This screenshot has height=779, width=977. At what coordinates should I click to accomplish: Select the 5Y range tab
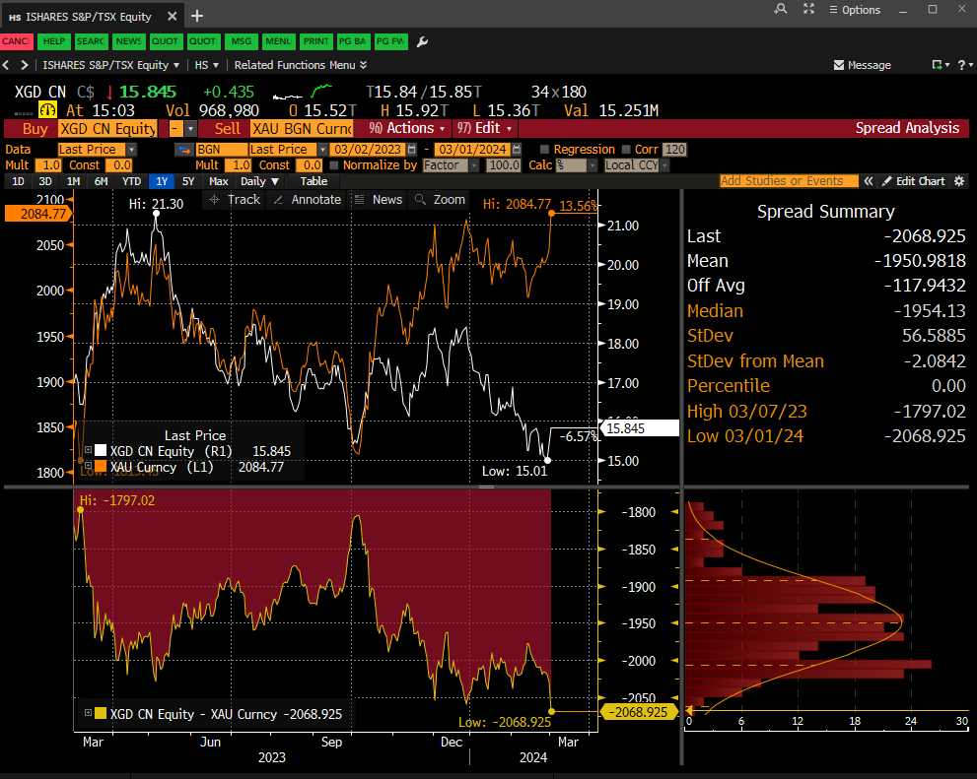click(x=188, y=181)
